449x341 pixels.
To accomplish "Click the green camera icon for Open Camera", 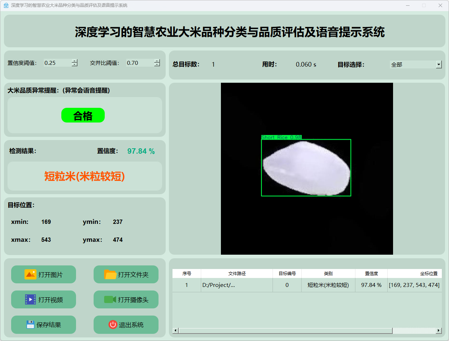I will tap(110, 299).
